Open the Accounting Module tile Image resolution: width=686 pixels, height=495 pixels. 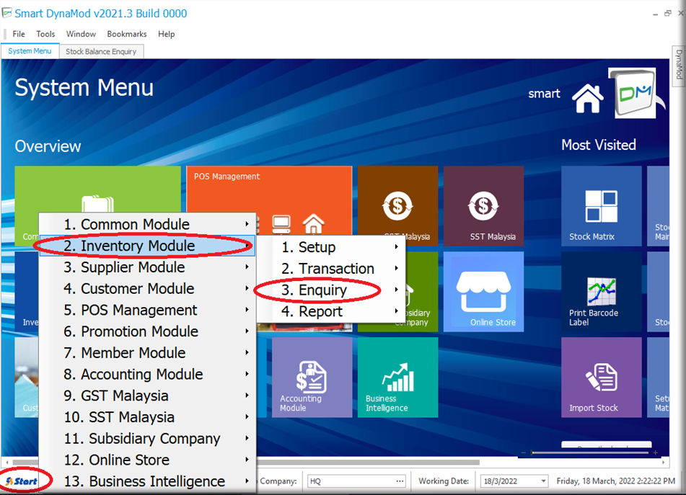pos(312,377)
